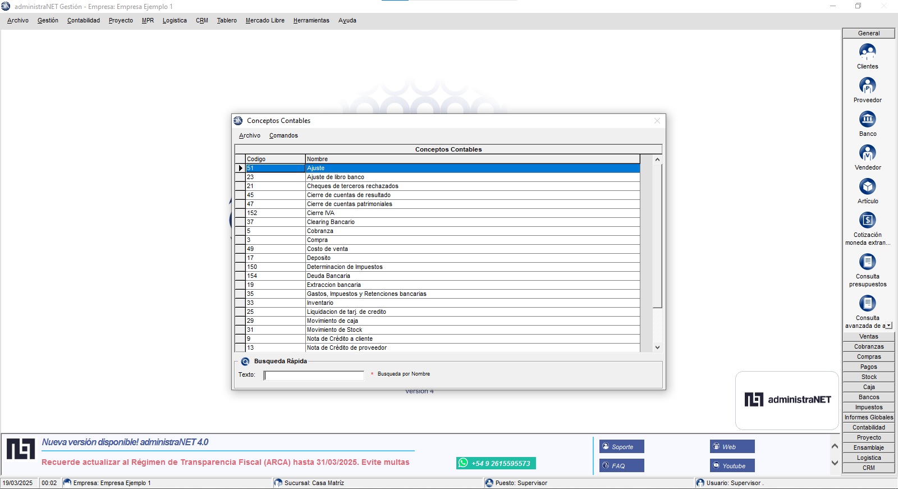Open the Contabilidad menu
The height and width of the screenshot is (489, 898).
pyautogui.click(x=84, y=21)
